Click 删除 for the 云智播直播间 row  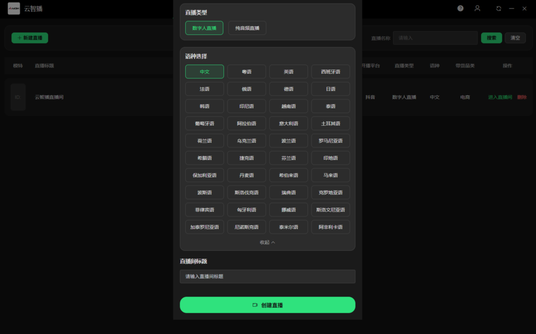(x=522, y=97)
